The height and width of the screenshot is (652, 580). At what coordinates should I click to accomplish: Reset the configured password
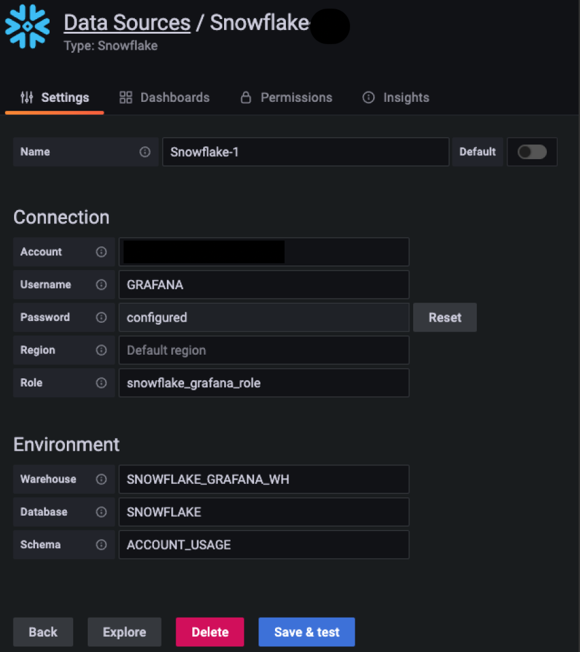444,317
